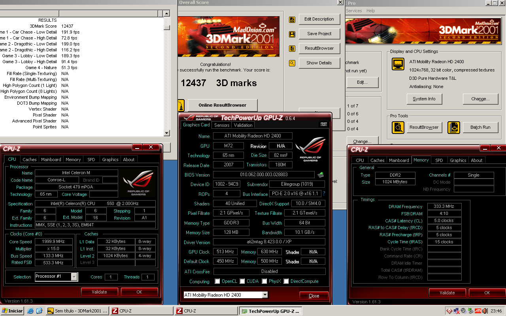The height and width of the screenshot is (316, 506).
Task: Click the Iniciar start button
Action: 12,311
